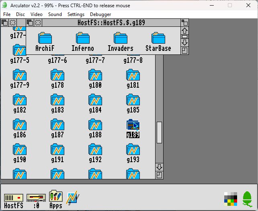Click the g177-8 folder label
This screenshot has width=258, height=211.
[133, 60]
